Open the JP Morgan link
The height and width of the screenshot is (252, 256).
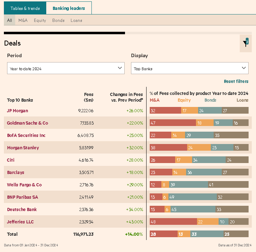(17, 111)
